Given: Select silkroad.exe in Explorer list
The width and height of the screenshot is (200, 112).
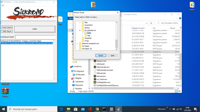Looking at the screenshot, I should pyautogui.click(x=101, y=76).
